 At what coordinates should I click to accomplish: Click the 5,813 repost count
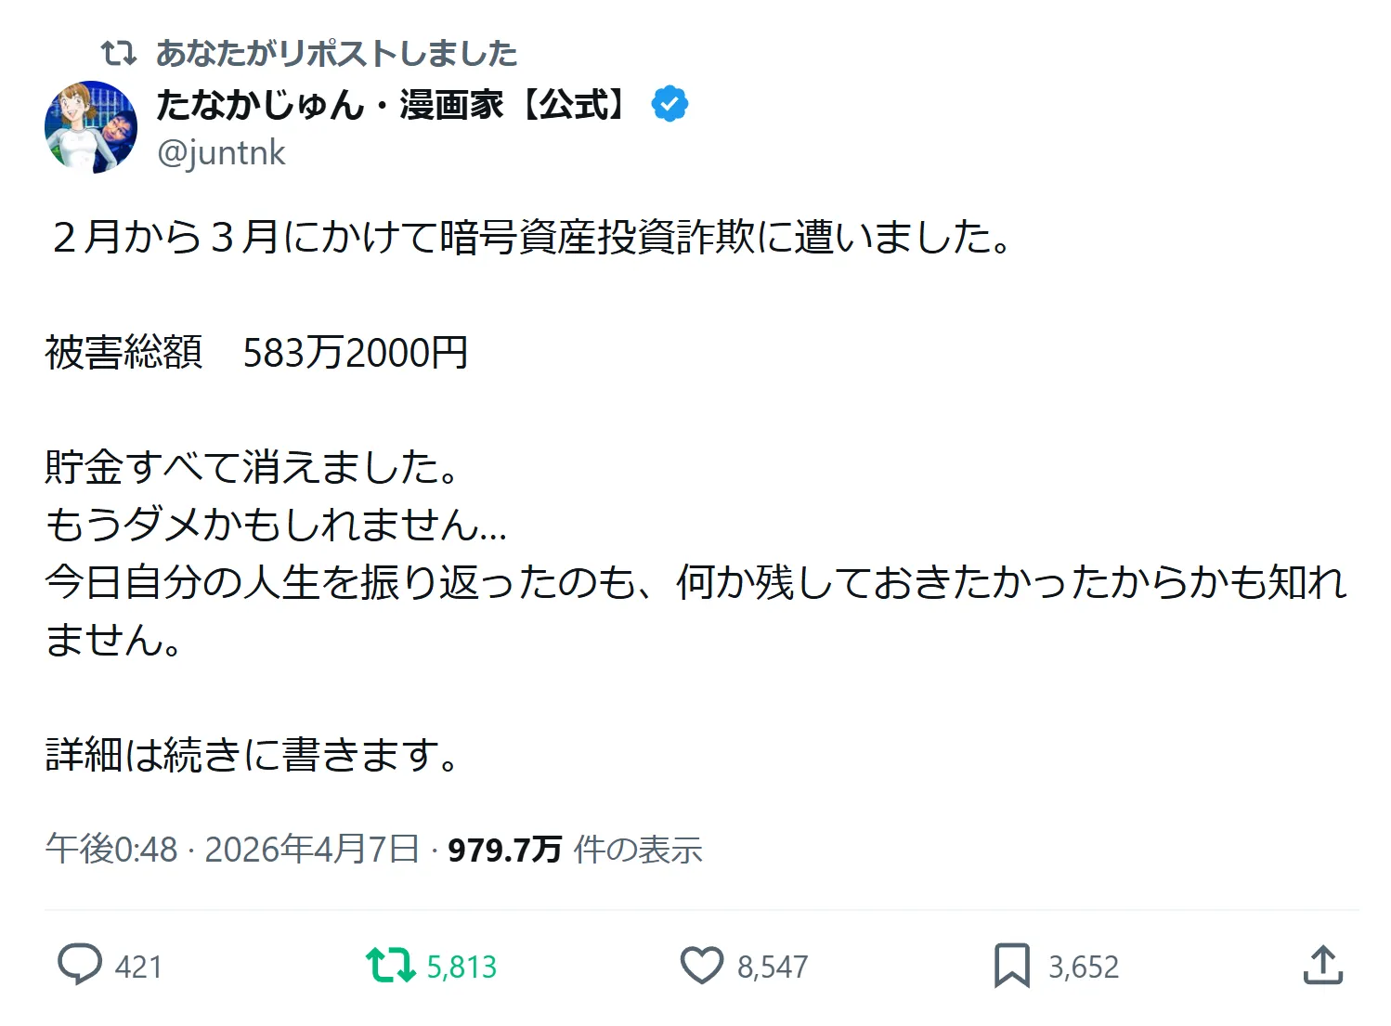pos(461,966)
